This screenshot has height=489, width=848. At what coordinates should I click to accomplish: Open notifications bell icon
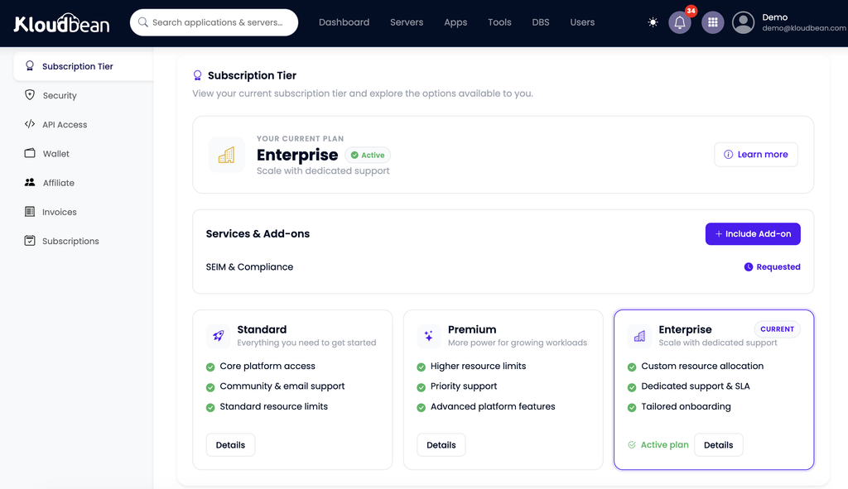[x=680, y=22]
